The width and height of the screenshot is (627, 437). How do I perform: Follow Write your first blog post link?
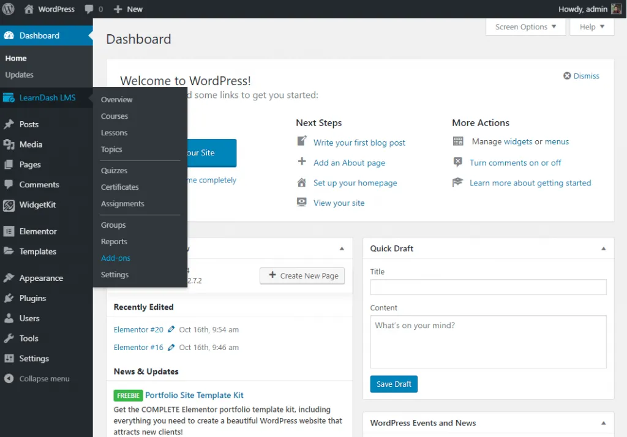click(359, 143)
